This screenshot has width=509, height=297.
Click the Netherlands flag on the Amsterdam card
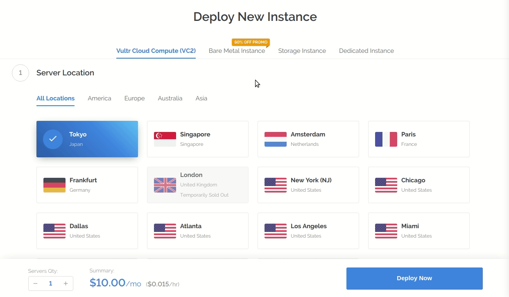[276, 139]
